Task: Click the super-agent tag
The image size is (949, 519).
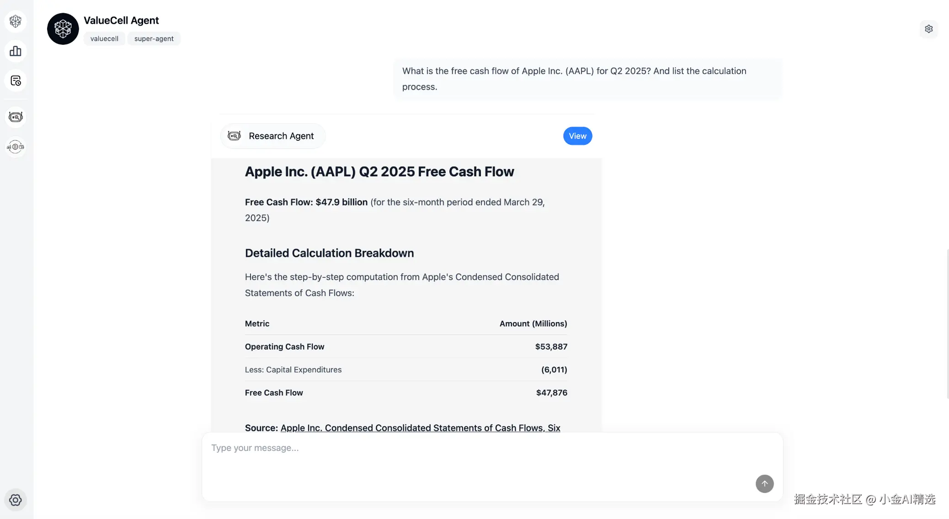Action: tap(154, 39)
